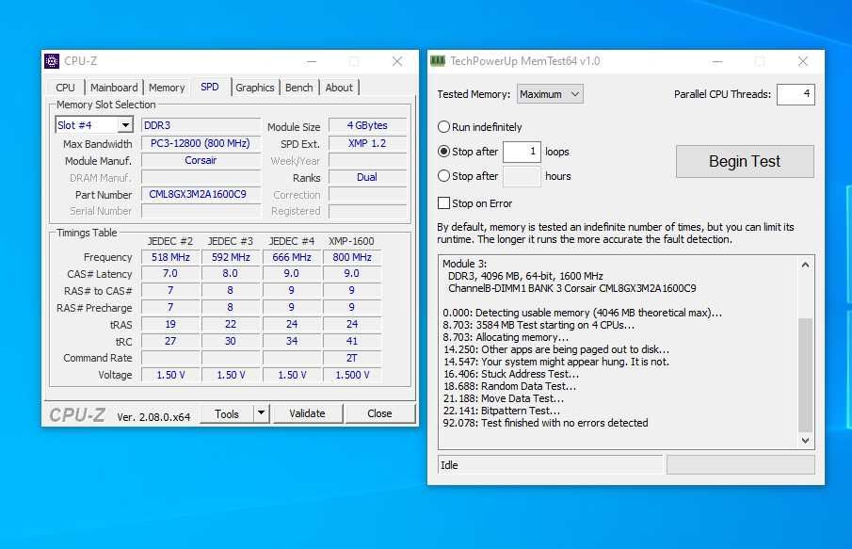Viewport: 852px width, 549px height.
Task: Click the Corsair module manufacturer value
Action: pyautogui.click(x=201, y=160)
